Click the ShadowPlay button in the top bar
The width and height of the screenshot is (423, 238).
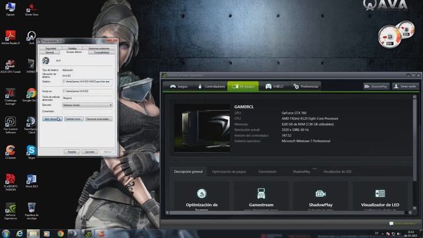click(376, 87)
